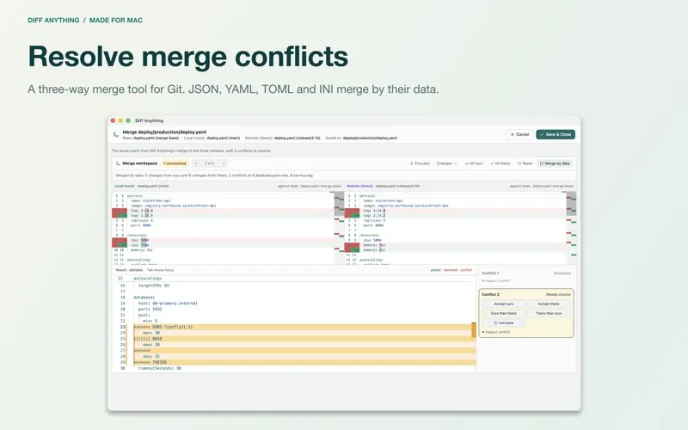688x430 pixels.
Task: Expand Inspect conflict under Conflict 2
Action: tap(496, 332)
